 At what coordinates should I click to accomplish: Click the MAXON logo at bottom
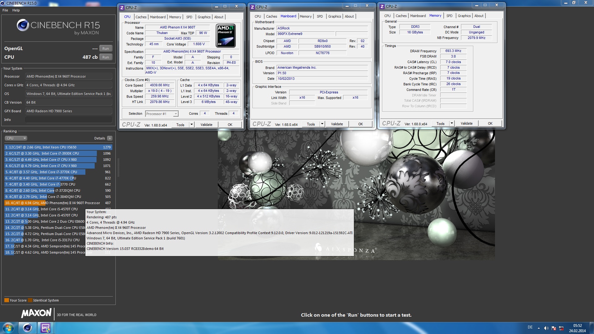[36, 313]
